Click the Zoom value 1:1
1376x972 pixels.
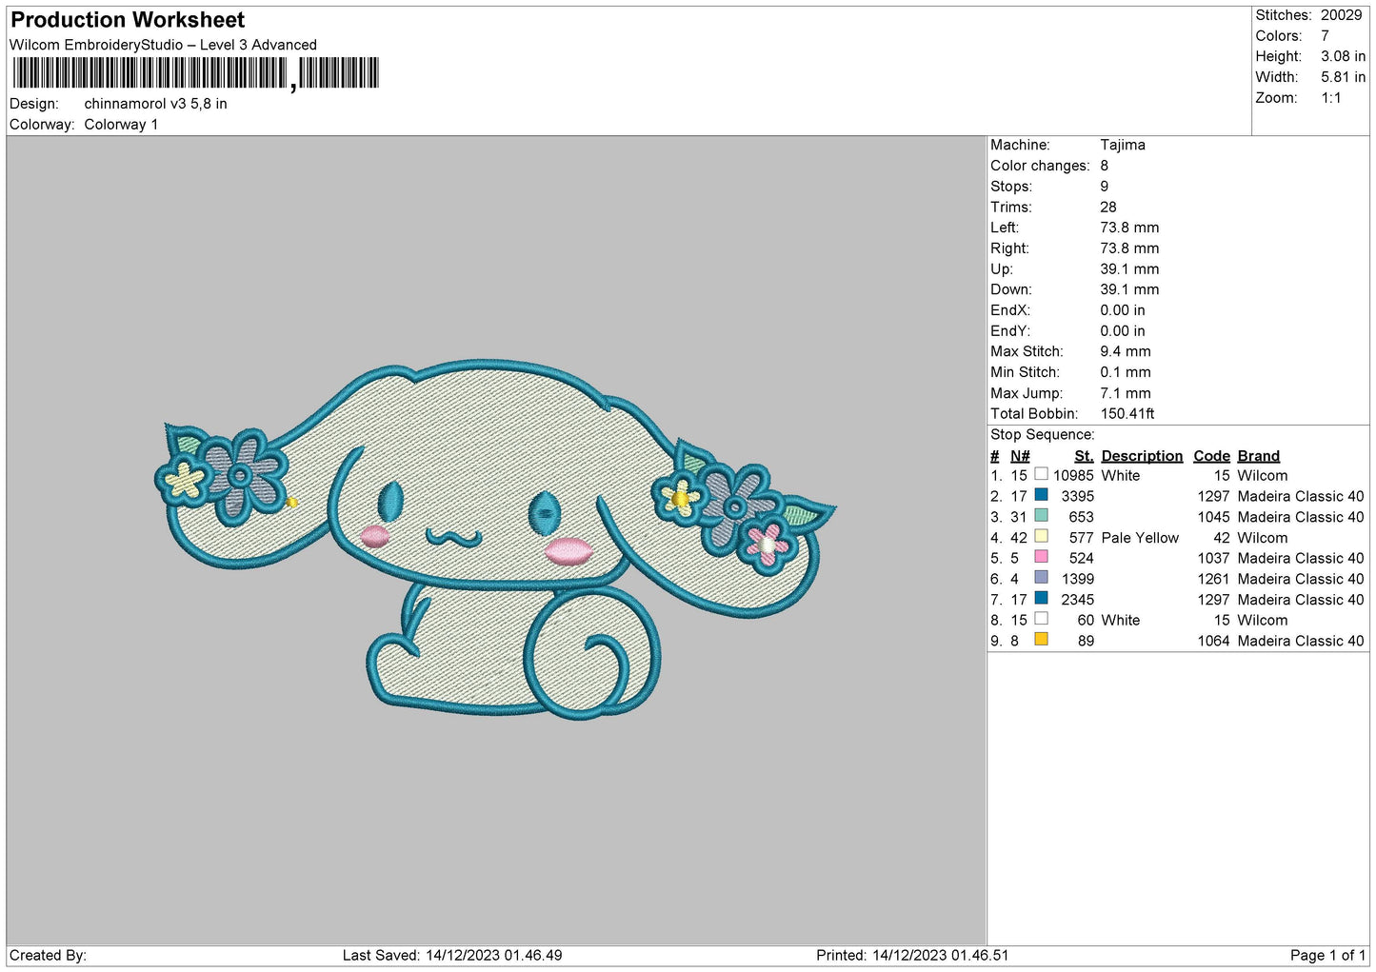[1330, 98]
